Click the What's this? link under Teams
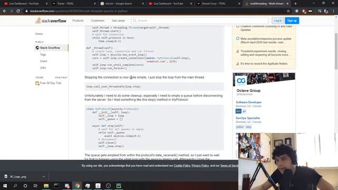The height and width of the screenshot is (190, 338). 61,78
